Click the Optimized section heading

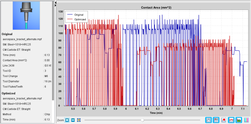pos(9,93)
